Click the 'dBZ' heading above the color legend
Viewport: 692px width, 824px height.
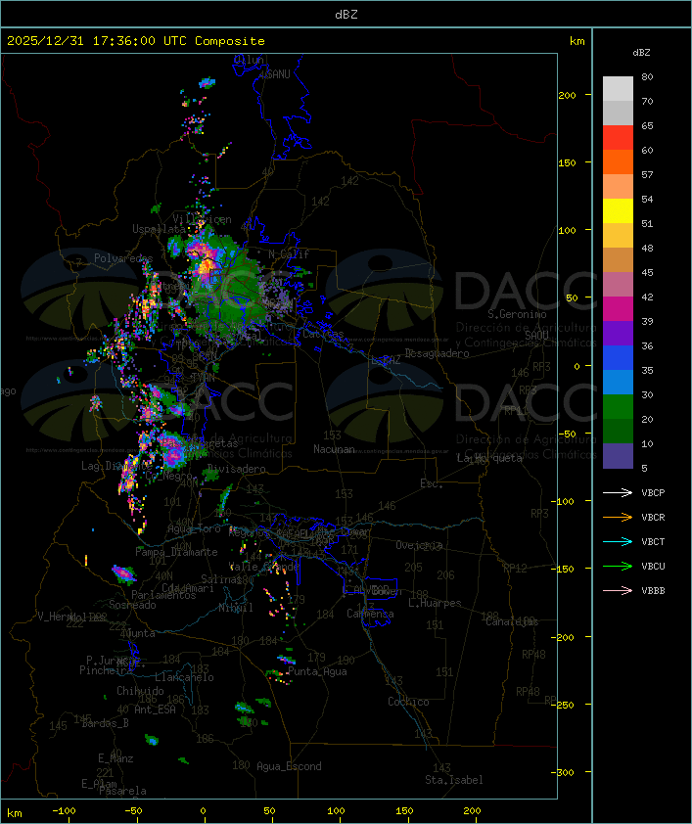coord(641,53)
